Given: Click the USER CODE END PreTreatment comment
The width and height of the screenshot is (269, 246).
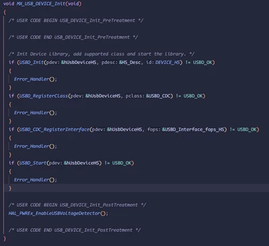Looking at the screenshot, I should point(73,37).
